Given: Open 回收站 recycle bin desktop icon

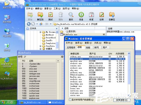Looking at the screenshot, I should [x=7, y=47].
